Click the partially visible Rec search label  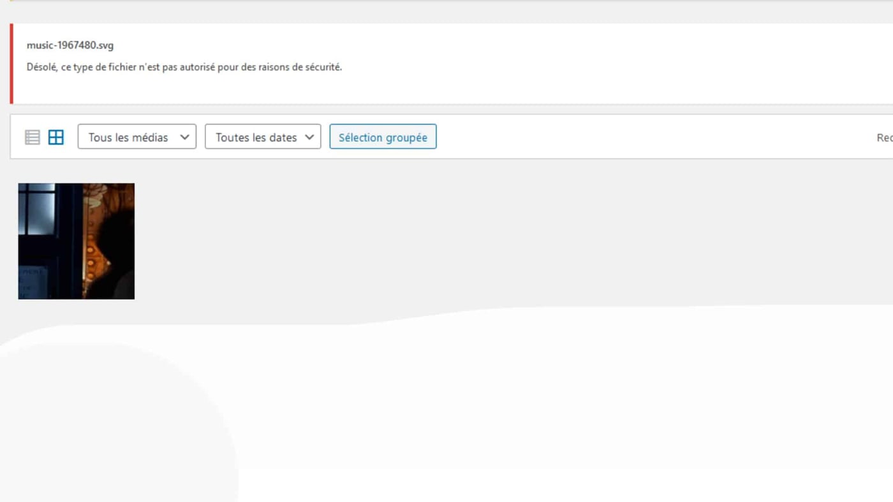point(884,138)
